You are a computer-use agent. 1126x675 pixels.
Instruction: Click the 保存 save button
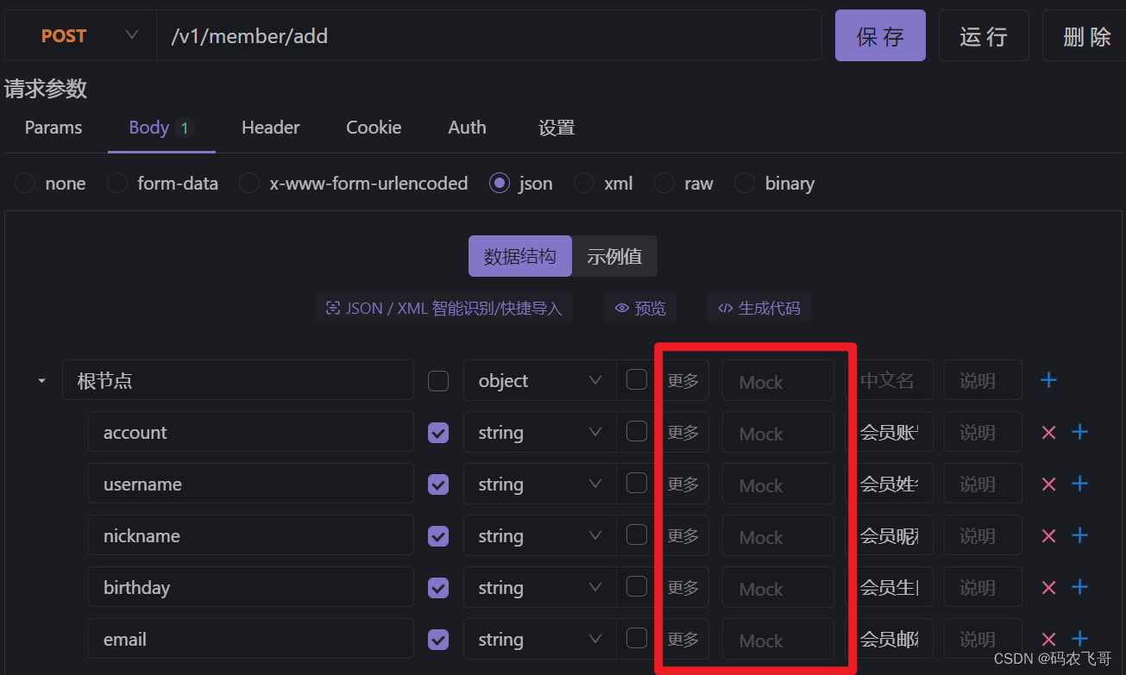[880, 35]
